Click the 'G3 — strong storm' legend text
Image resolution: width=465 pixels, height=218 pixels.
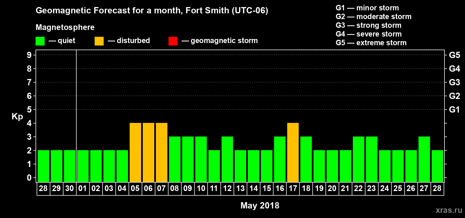coord(368,25)
